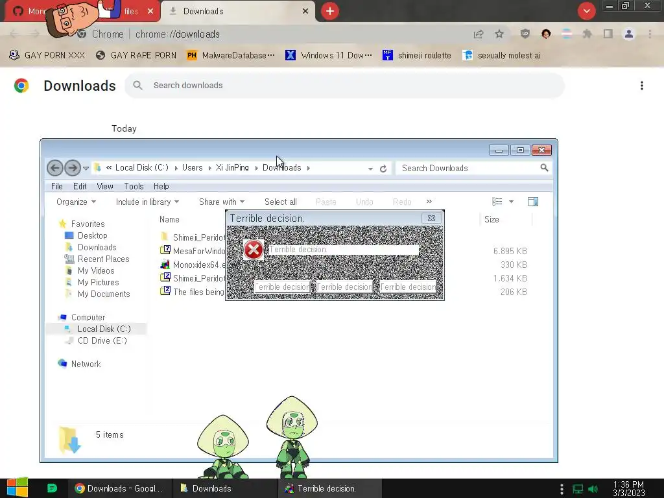664x498 pixels.
Task: Select Network in the navigation pane
Action: click(x=79, y=364)
